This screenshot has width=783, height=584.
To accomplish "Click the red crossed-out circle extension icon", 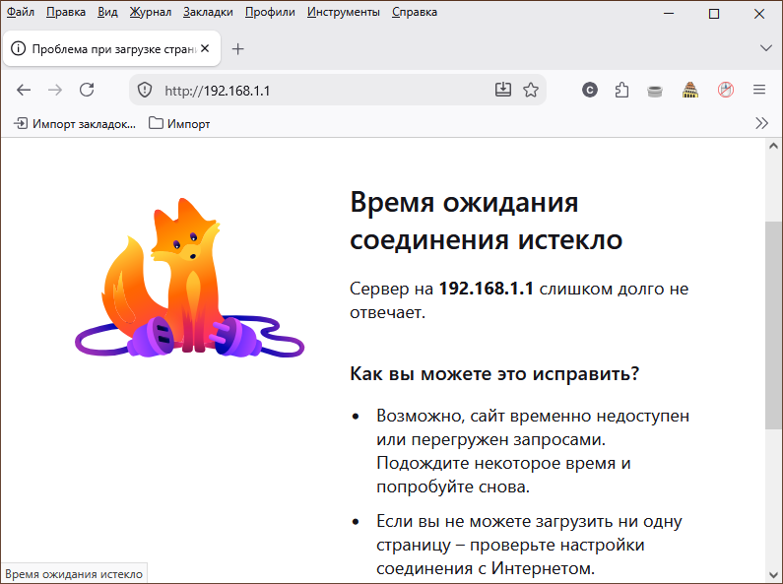I will tap(726, 90).
